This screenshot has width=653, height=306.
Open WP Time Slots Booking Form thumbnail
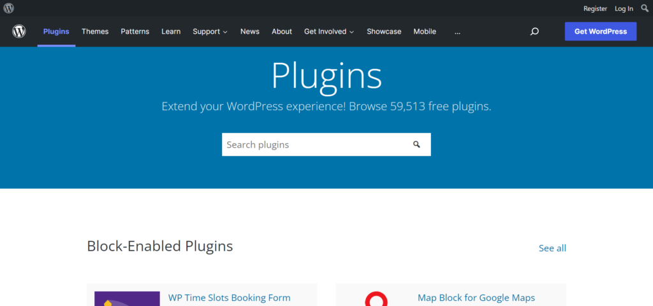coord(127,298)
